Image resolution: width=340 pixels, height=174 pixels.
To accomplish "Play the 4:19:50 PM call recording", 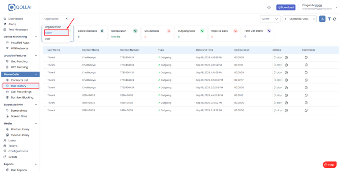I will tap(278, 58).
